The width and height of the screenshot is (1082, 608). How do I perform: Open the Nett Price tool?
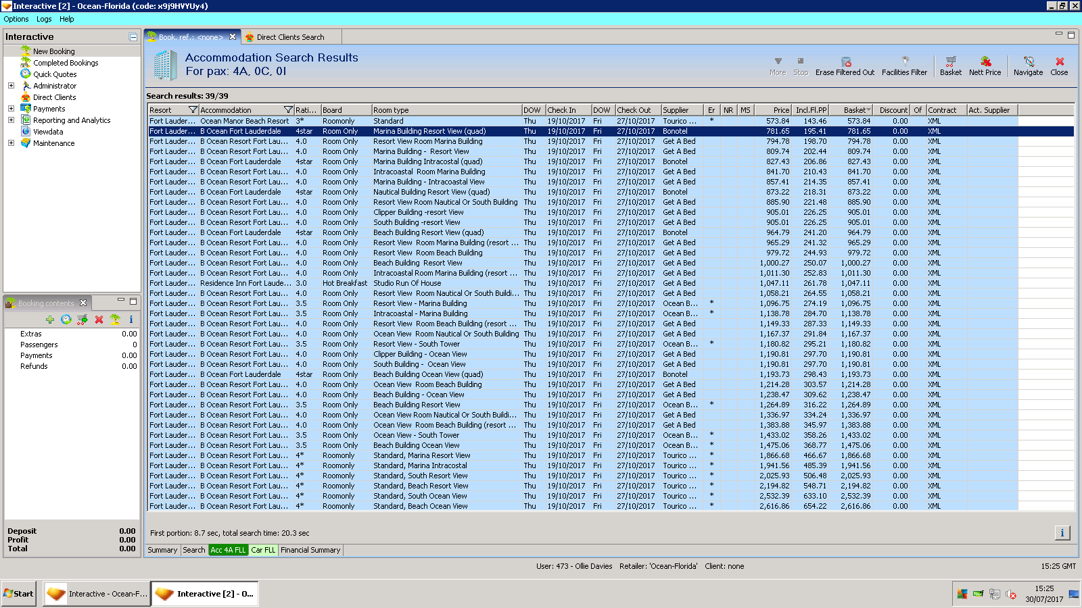[x=985, y=62]
